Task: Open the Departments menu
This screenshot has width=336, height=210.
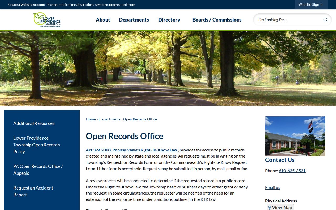Action: point(134,20)
